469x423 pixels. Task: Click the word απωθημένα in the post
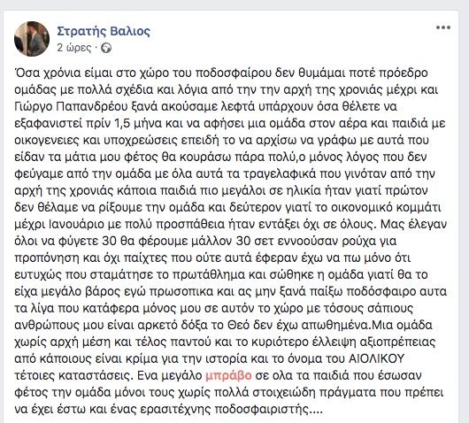[334, 325]
